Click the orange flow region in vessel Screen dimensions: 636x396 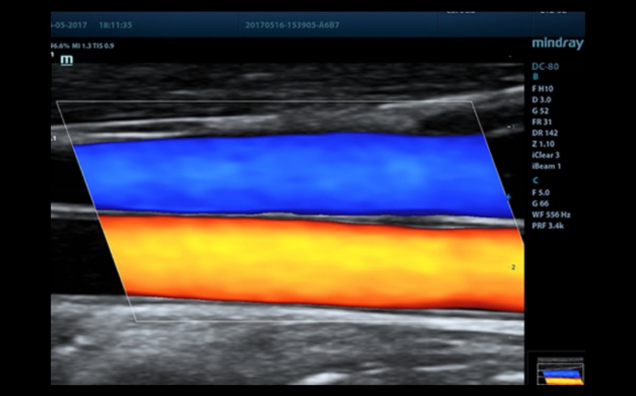point(309,258)
